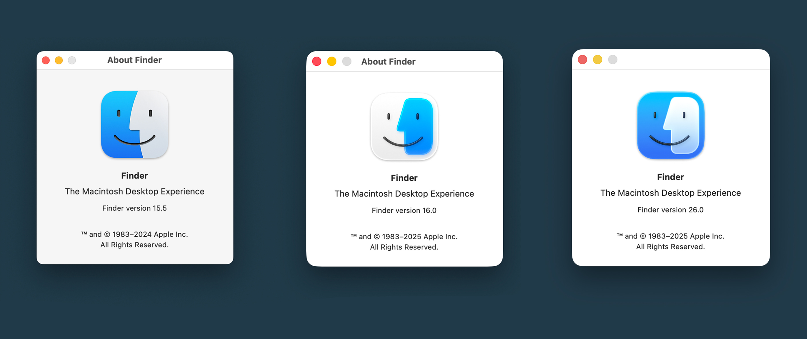807x339 pixels.
Task: Close the Finder version 16.0 About window
Action: (x=317, y=61)
